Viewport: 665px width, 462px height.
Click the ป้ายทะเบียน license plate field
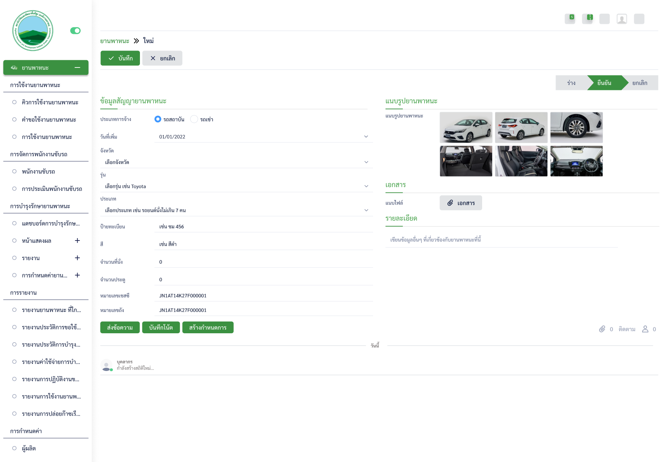pyautogui.click(x=263, y=227)
